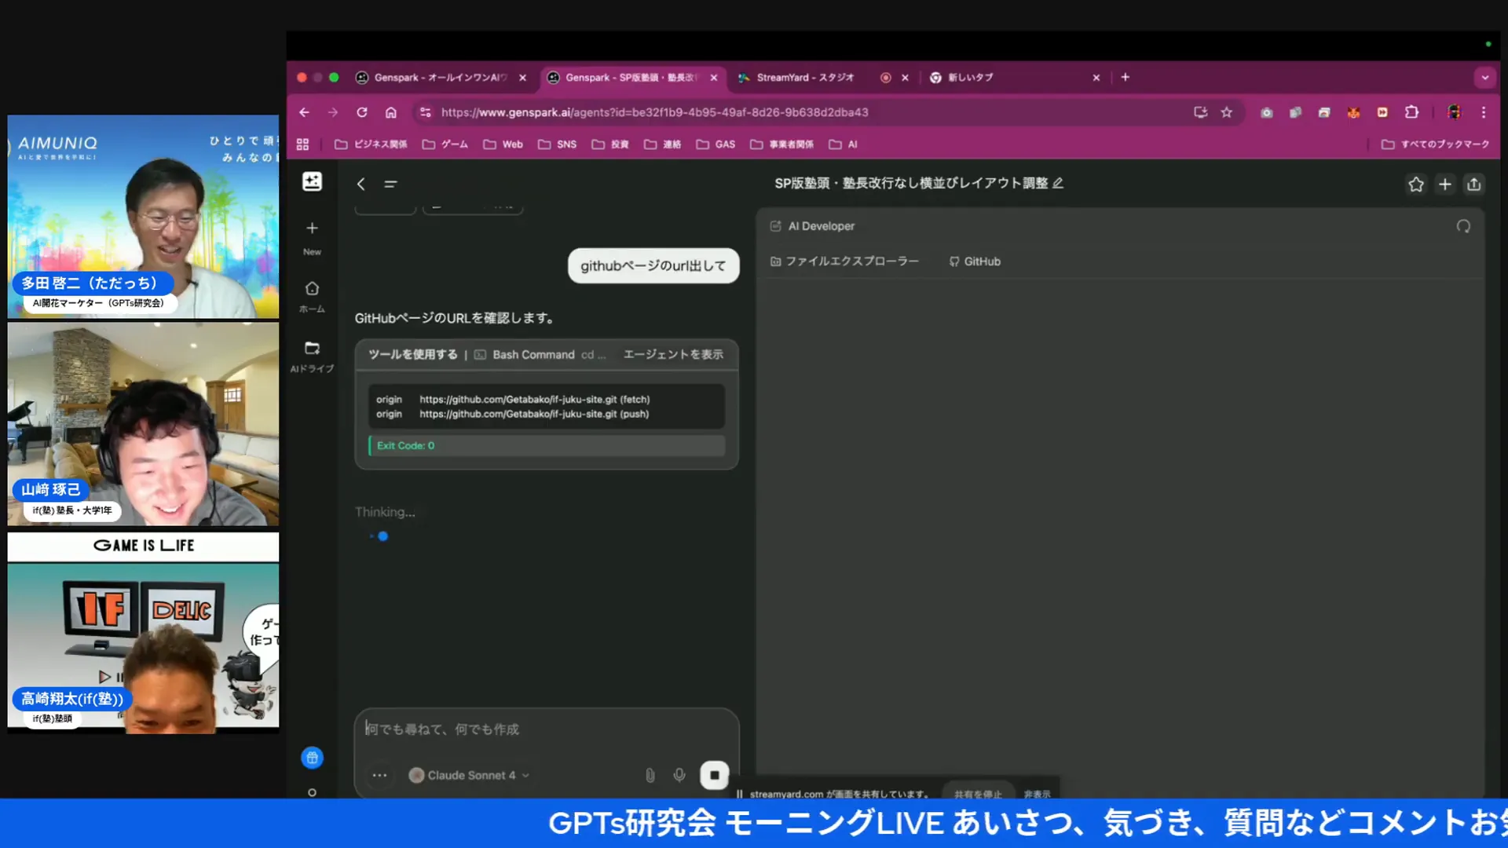
Task: Attach a file with paperclip icon
Action: 650,775
